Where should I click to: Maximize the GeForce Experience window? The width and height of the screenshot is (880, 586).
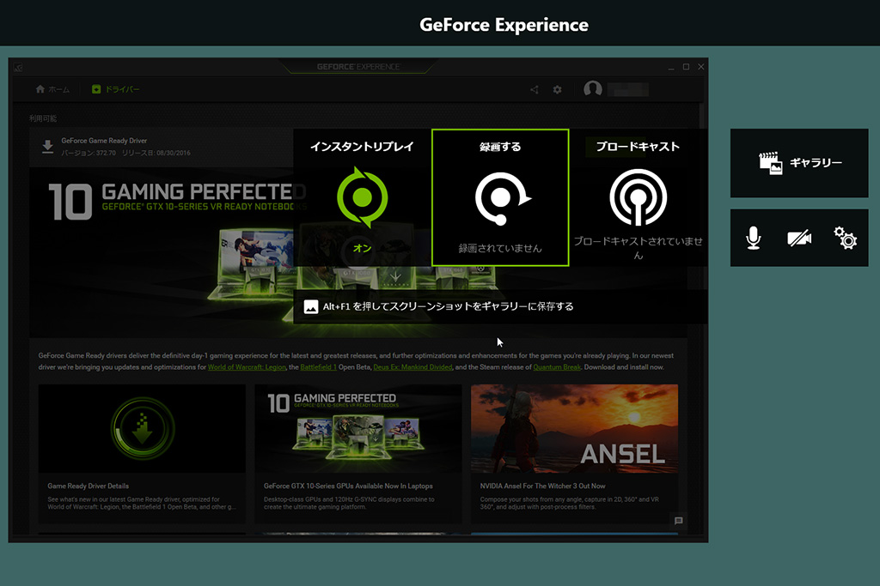(x=686, y=67)
